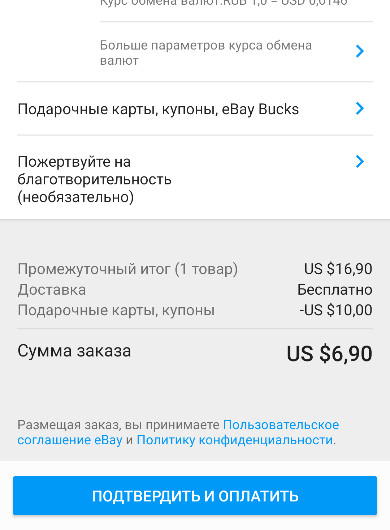Open gift cards and coupons chevron arrow
The height and width of the screenshot is (530, 390).
point(360,108)
